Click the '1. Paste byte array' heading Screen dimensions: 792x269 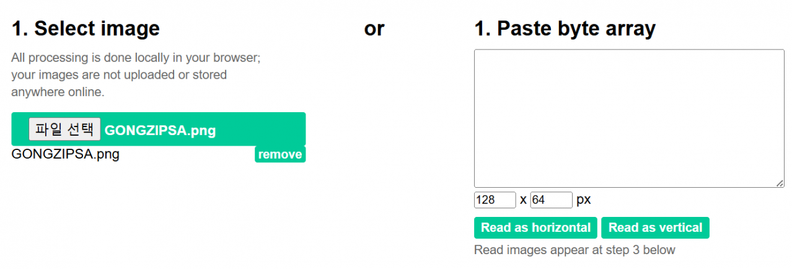pyautogui.click(x=565, y=29)
